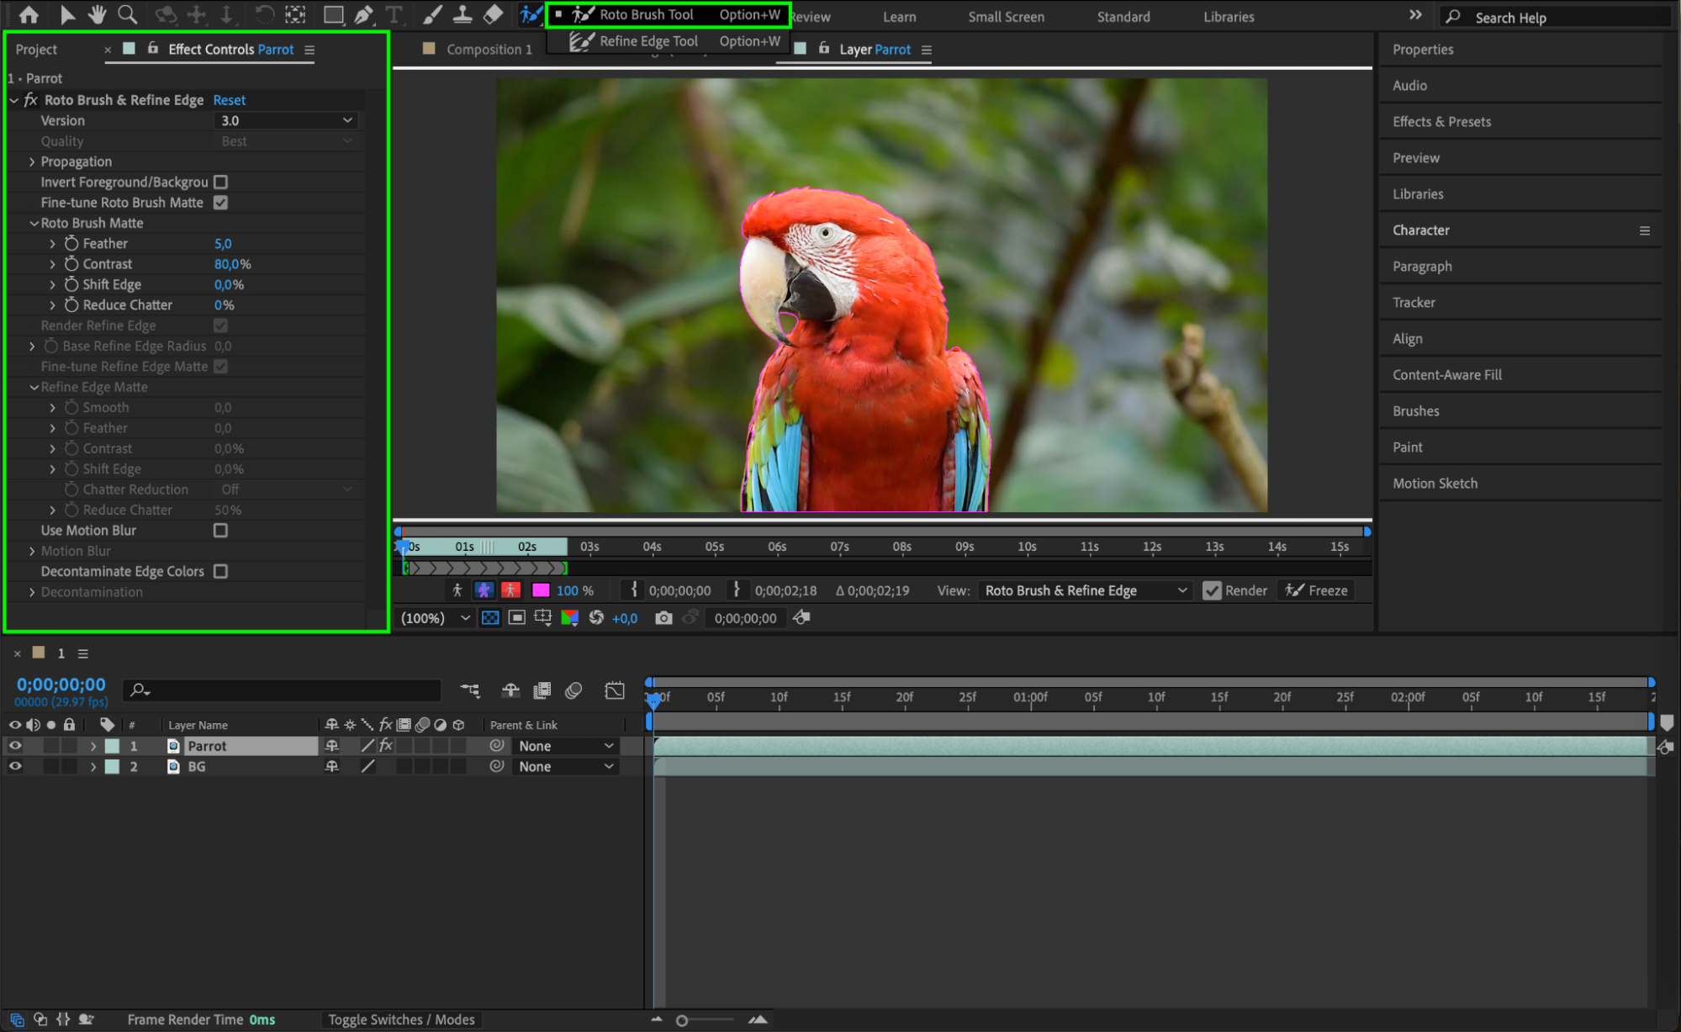Click the Home icon

[29, 14]
